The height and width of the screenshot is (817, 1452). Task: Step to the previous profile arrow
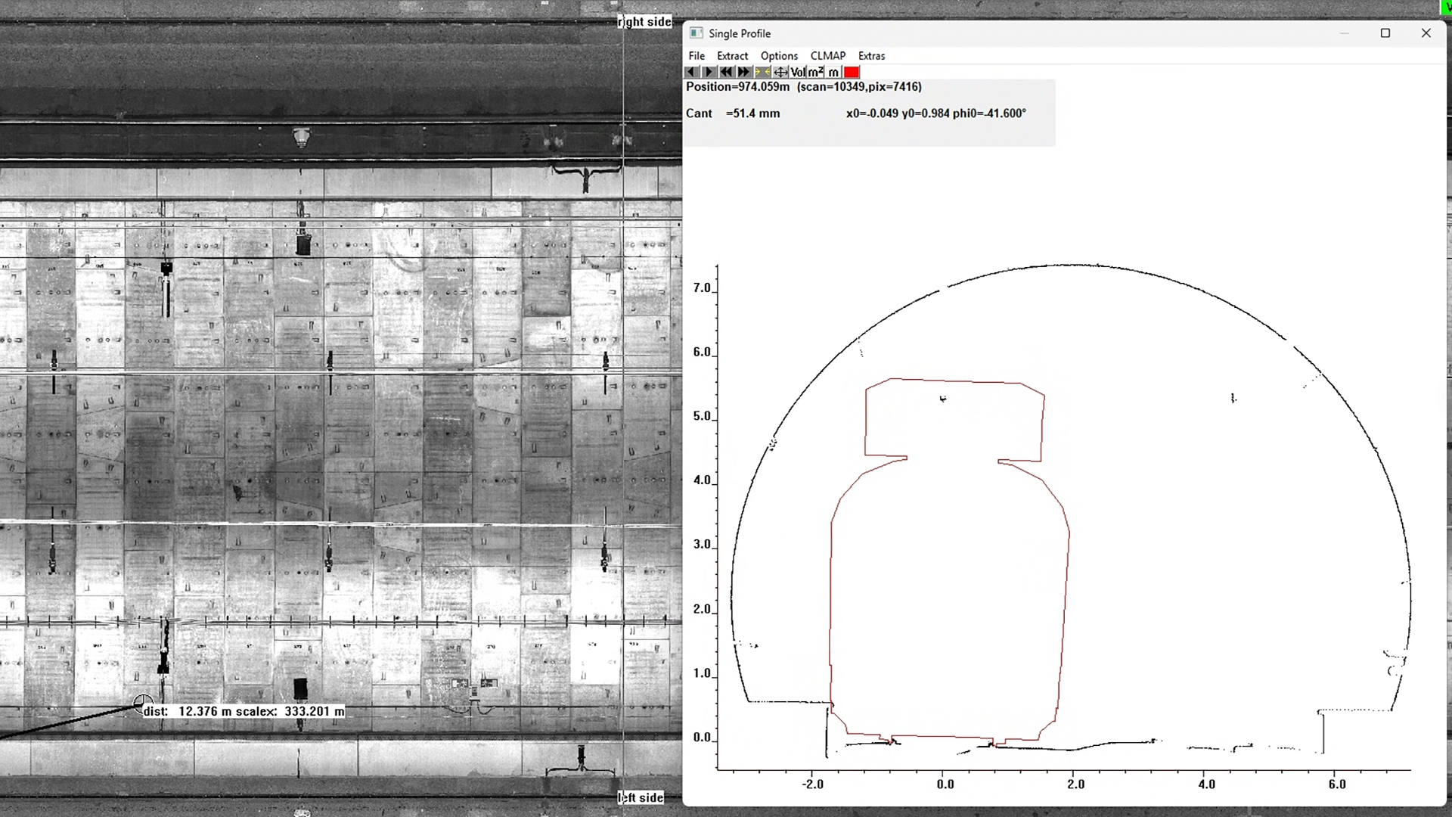[x=691, y=72]
